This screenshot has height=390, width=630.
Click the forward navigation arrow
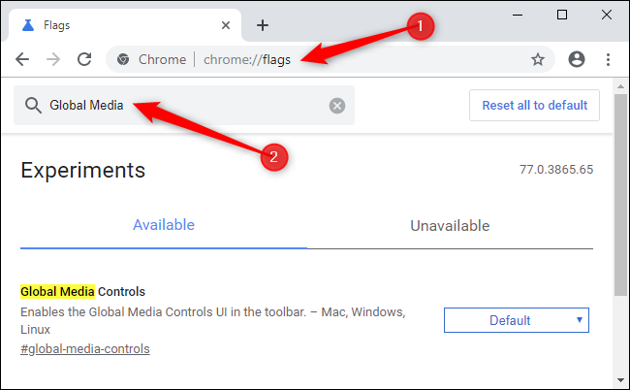click(x=53, y=59)
